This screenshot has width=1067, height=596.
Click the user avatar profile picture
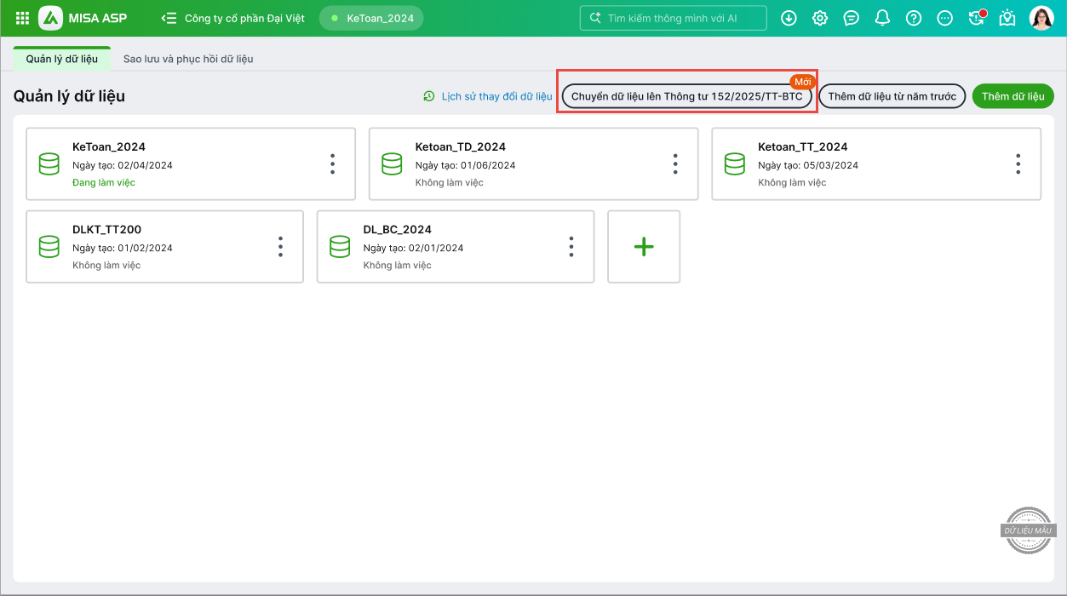[x=1041, y=18]
